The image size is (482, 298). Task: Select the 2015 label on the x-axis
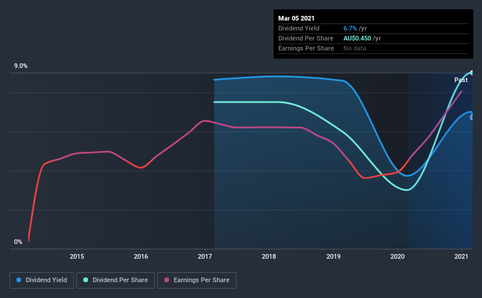(x=77, y=256)
